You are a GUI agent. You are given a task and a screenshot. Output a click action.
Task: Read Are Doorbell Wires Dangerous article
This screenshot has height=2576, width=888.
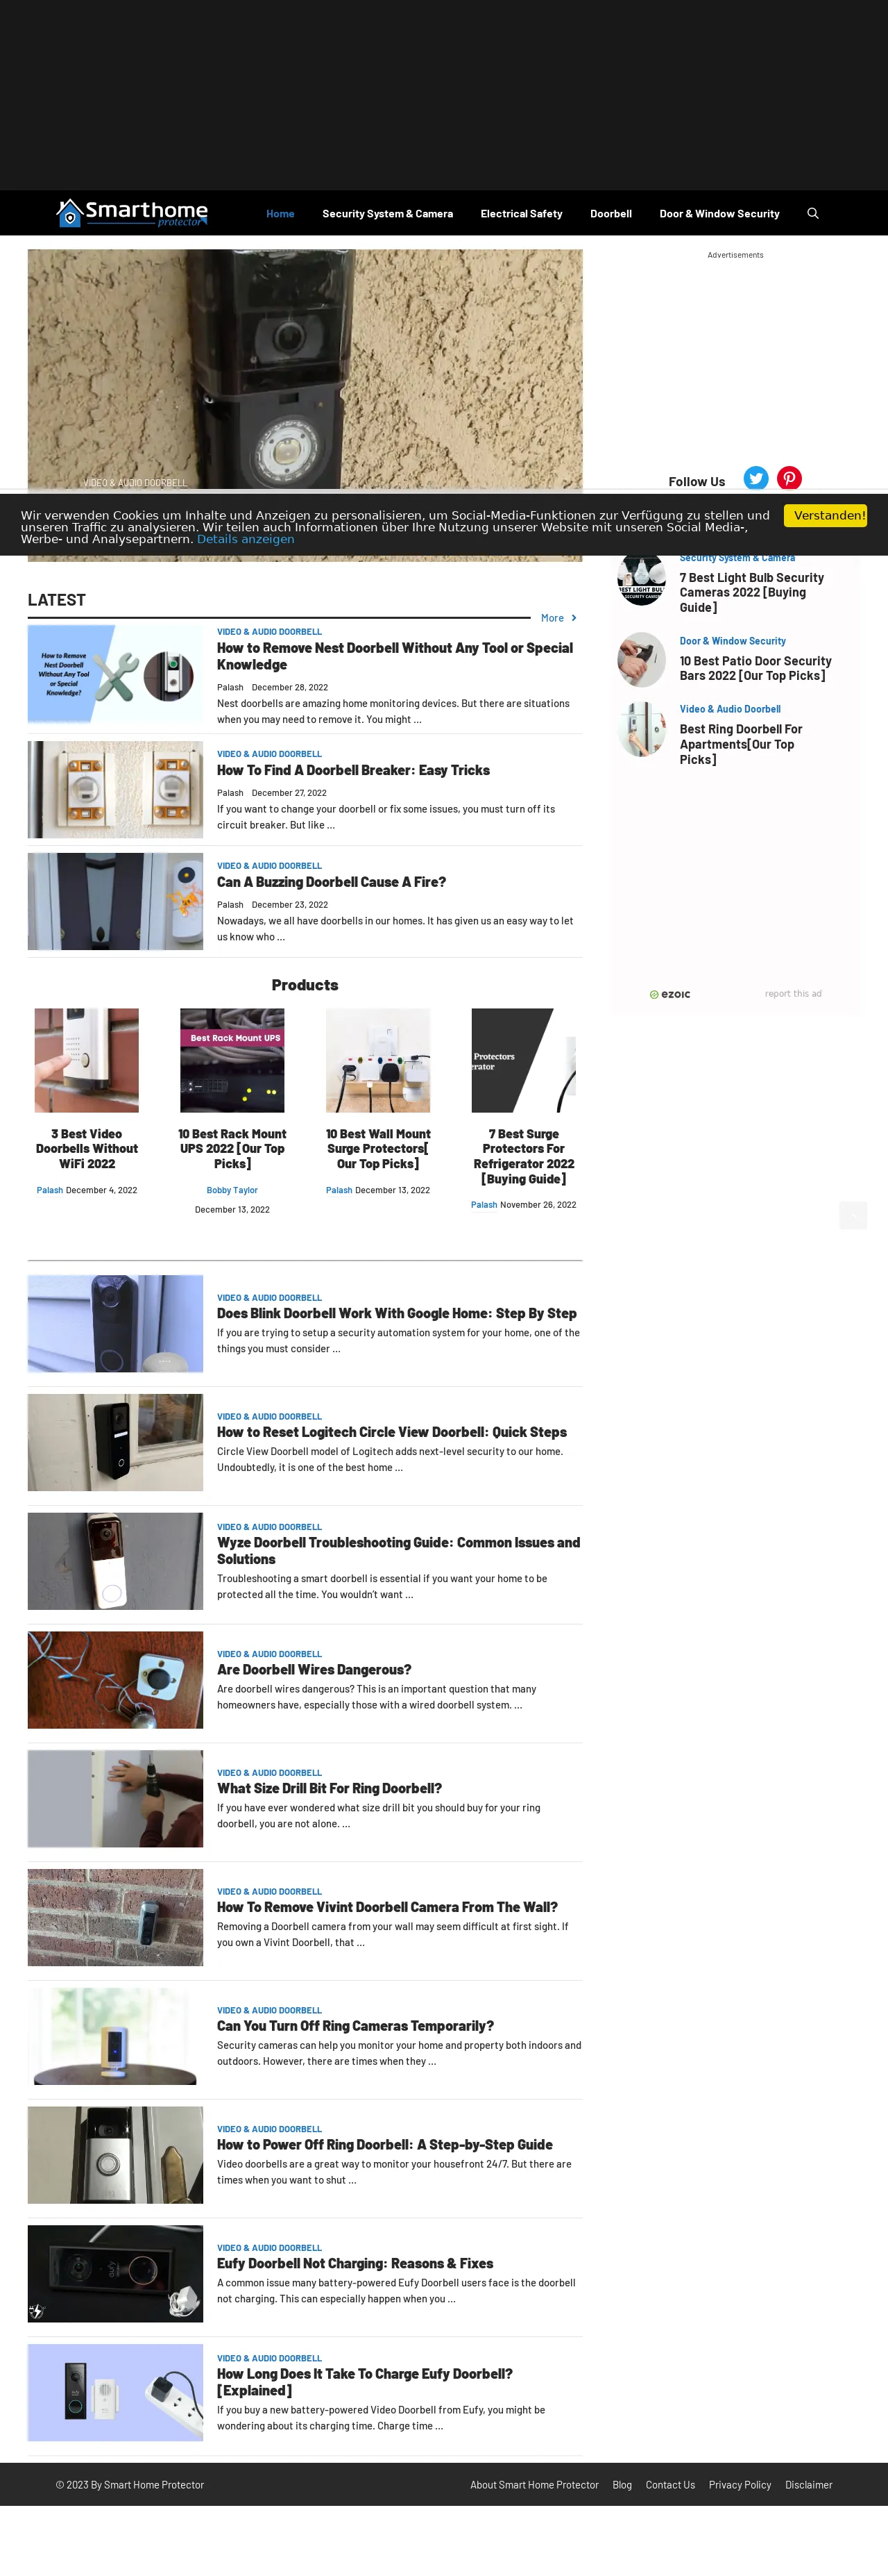[314, 1669]
